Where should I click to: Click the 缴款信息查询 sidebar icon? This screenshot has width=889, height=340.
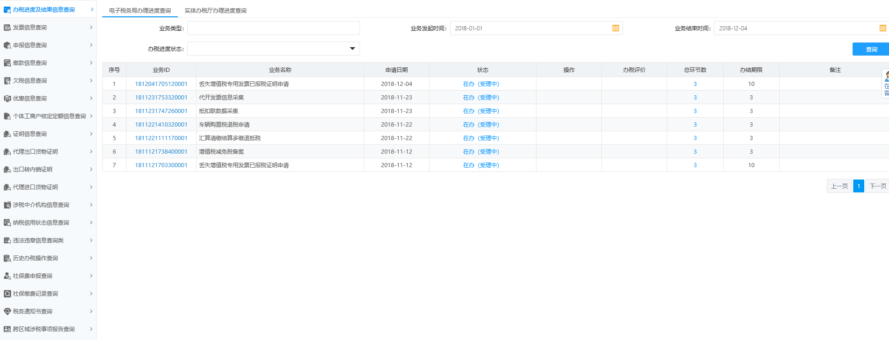7,63
